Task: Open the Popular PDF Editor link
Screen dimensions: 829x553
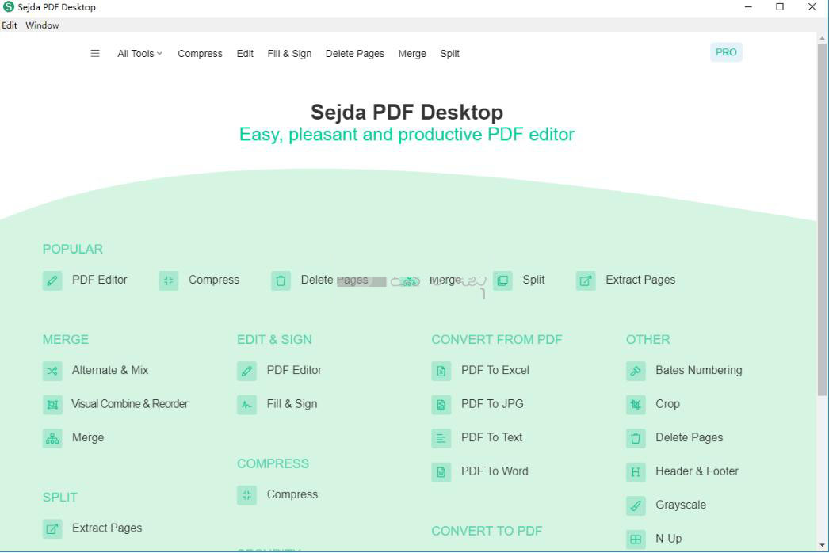Action: pyautogui.click(x=99, y=280)
